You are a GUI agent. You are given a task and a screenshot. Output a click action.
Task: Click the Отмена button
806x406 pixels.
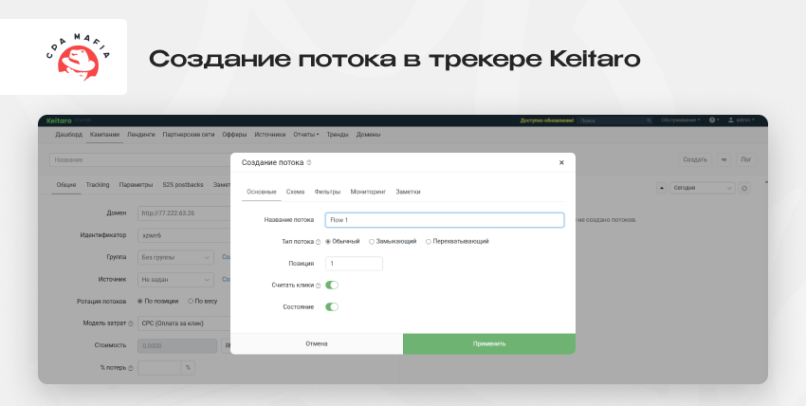pyautogui.click(x=317, y=343)
